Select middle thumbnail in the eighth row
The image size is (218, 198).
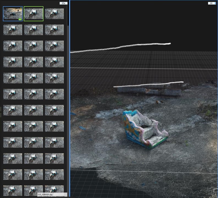tap(34, 126)
